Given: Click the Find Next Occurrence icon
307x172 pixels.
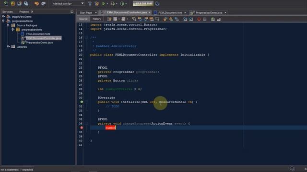Looking at the screenshot, I should 146,19.
